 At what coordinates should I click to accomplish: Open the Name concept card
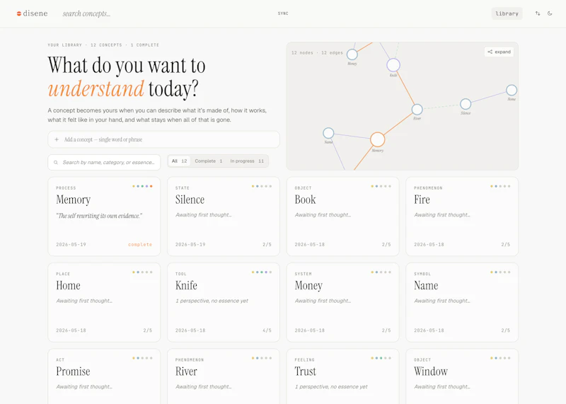click(x=462, y=302)
